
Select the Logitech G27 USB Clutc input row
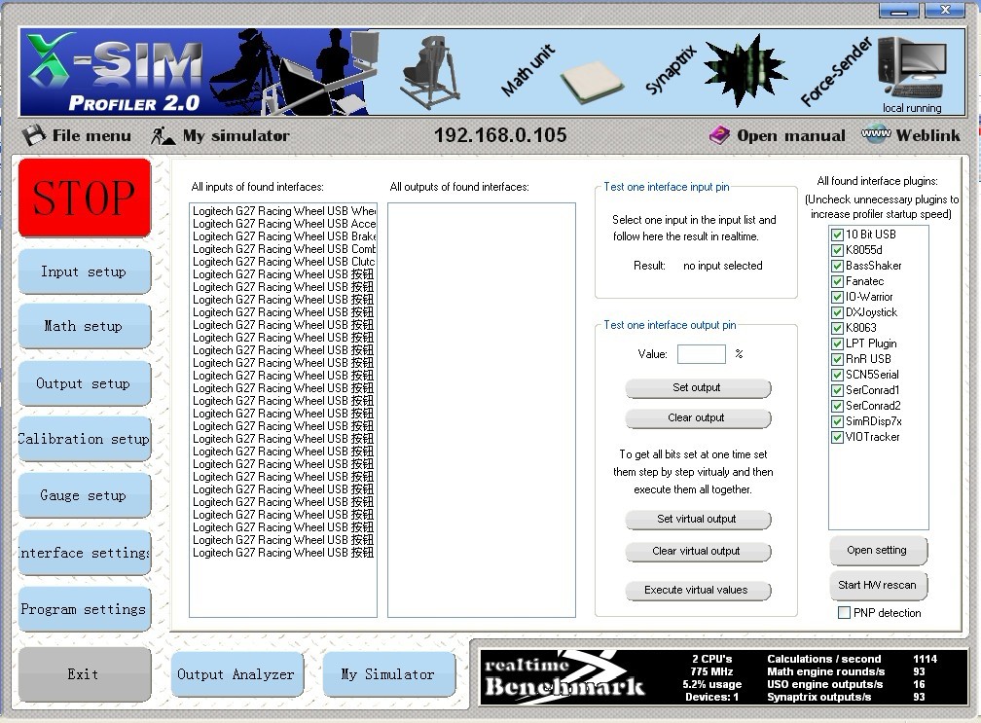[x=284, y=262]
